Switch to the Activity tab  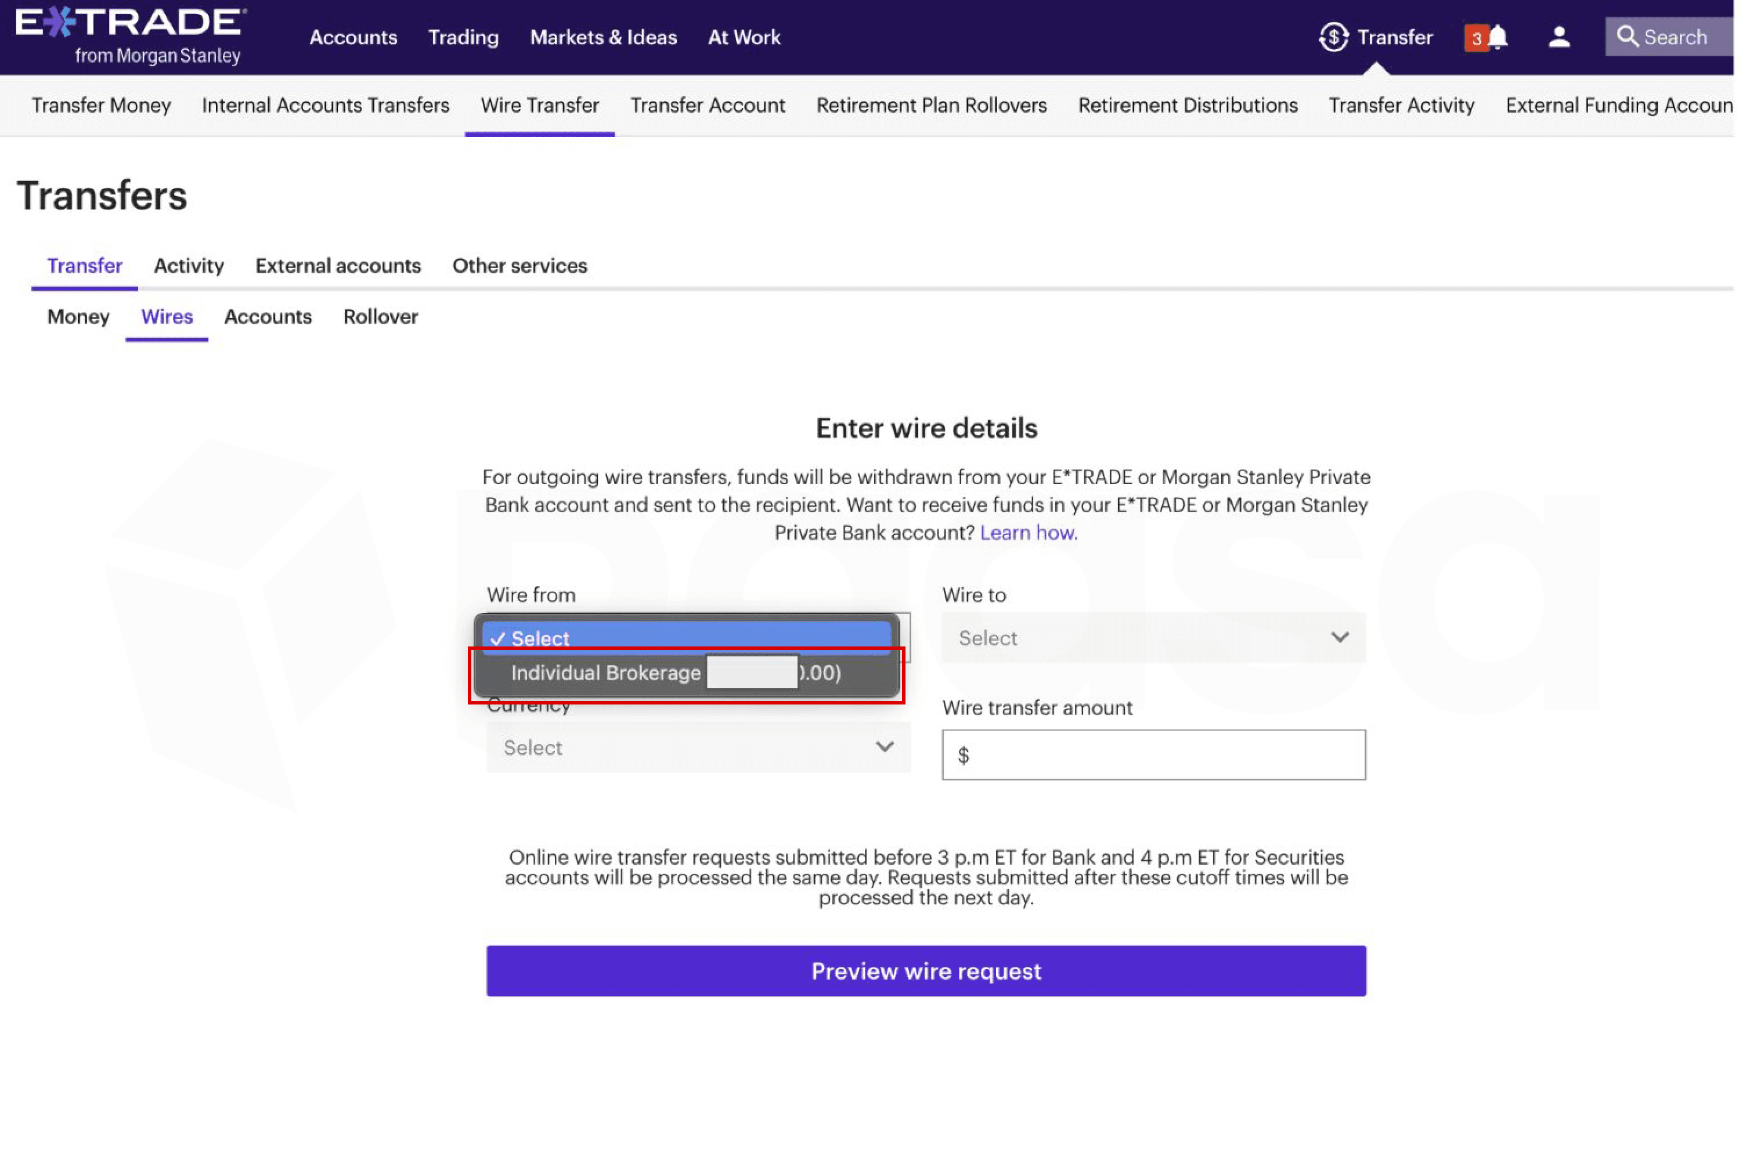point(188,265)
